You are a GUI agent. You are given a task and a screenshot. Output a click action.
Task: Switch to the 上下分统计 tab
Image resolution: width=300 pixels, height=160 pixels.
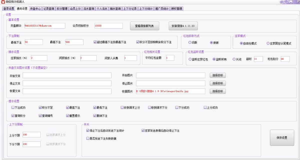tap(146, 8)
